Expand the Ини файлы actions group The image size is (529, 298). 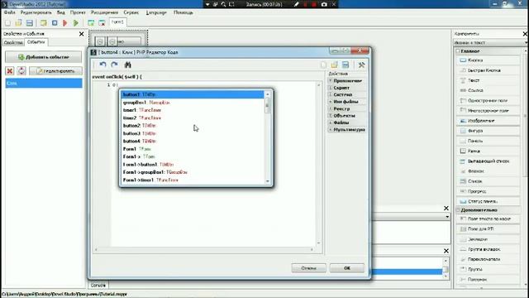coord(347,102)
